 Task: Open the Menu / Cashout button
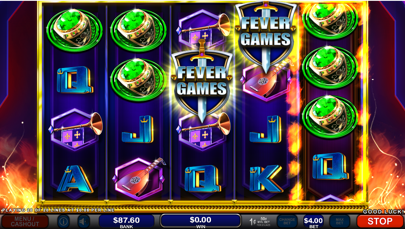[x=24, y=222]
